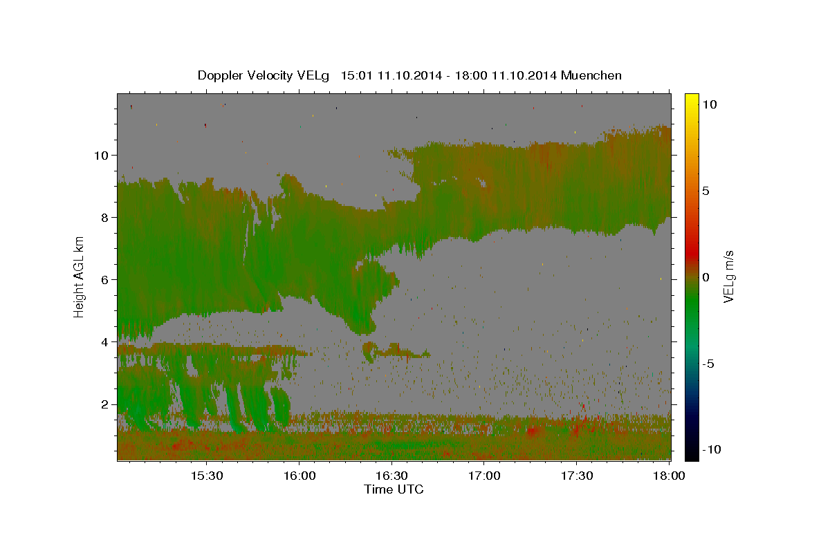Click the colorbar value -10
Image resolution: width=830 pixels, height=553 pixels.
coord(711,450)
